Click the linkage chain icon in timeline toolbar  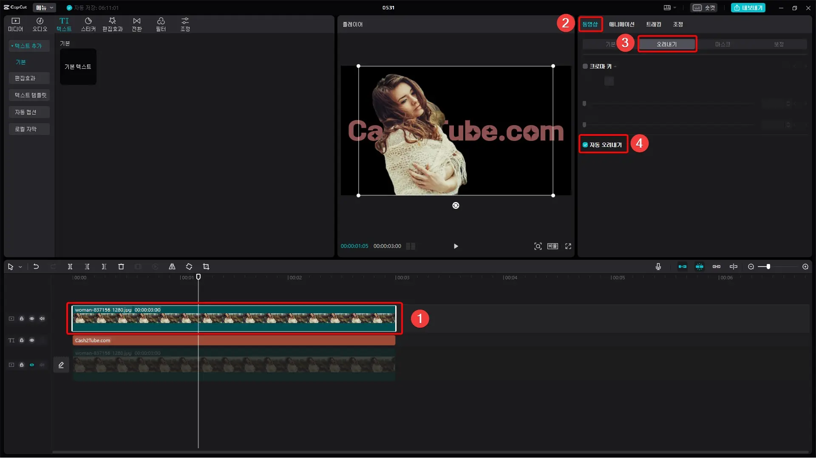click(717, 267)
